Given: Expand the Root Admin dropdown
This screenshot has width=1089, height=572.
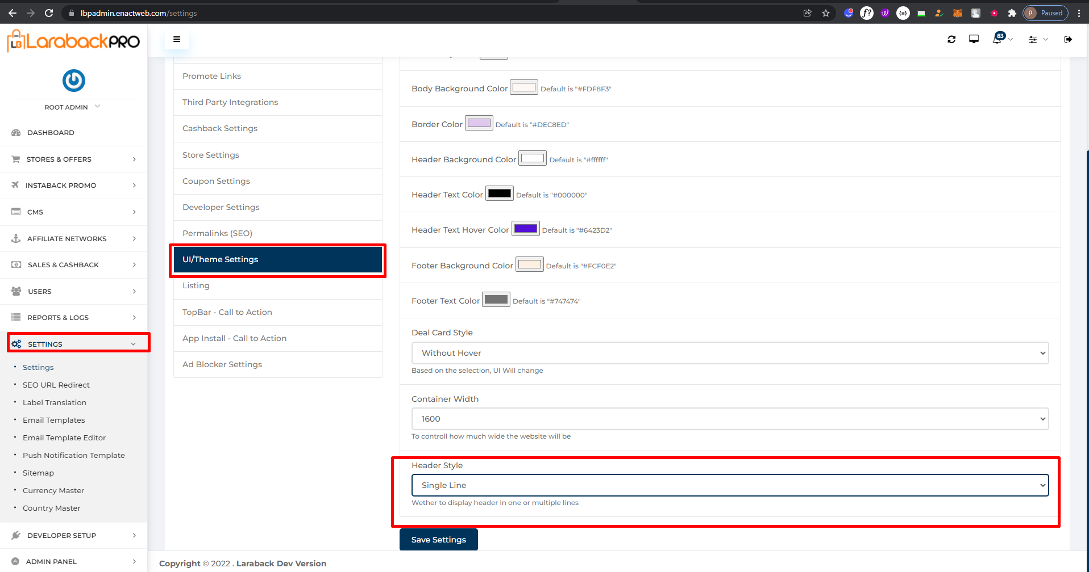Looking at the screenshot, I should (73, 107).
